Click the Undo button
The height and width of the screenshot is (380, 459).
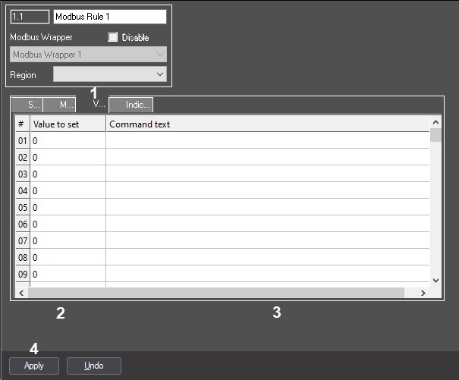tap(93, 366)
